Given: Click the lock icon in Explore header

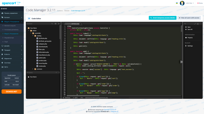Looking at the screenshot, I should pos(59,24).
